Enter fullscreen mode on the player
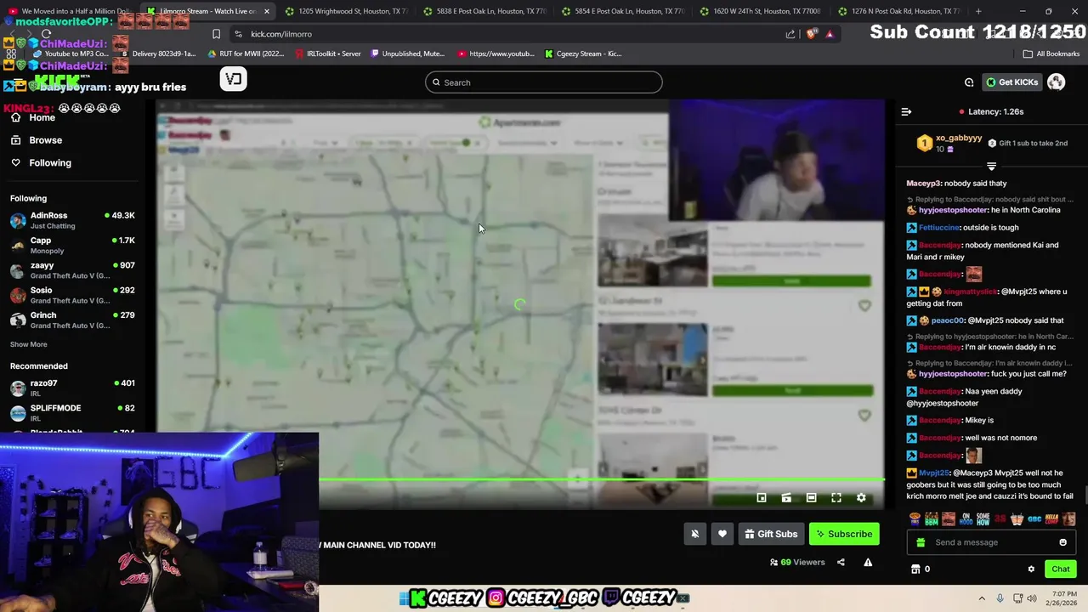 click(x=836, y=498)
